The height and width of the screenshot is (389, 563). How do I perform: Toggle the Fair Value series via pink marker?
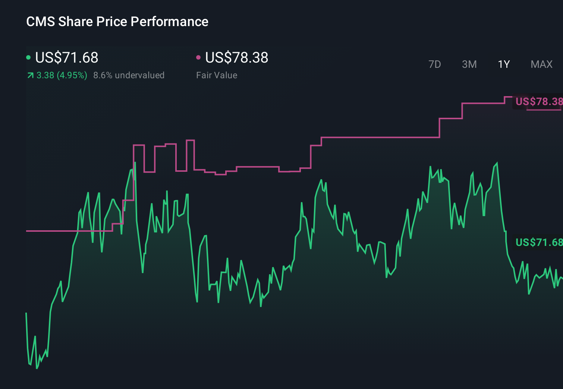click(x=199, y=57)
